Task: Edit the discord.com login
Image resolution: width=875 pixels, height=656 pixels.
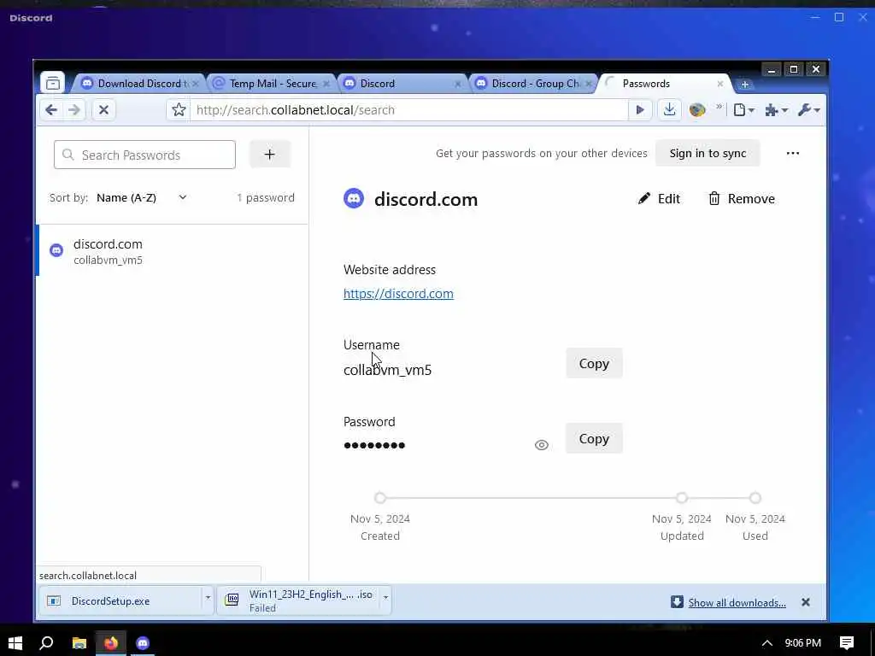Action: click(659, 198)
